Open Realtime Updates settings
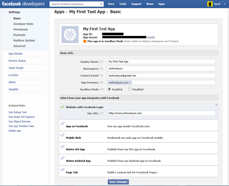Screen dimensions: 229x186 [x=24, y=40]
